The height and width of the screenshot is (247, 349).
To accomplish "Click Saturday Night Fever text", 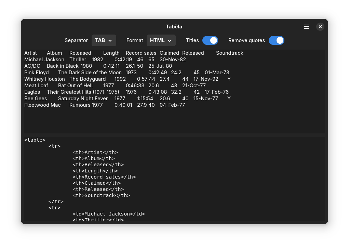I will (x=83, y=99).
